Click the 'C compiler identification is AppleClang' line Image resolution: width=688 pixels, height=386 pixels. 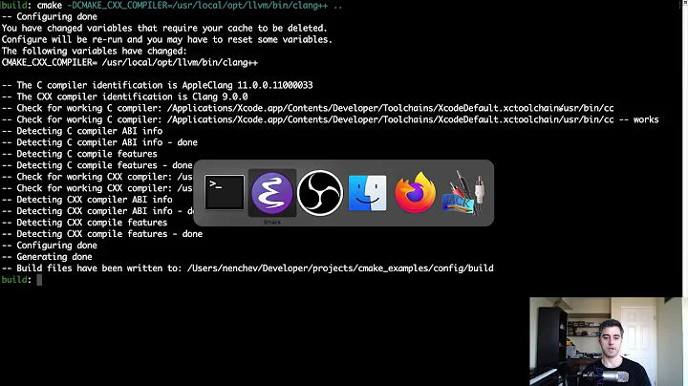[158, 85]
